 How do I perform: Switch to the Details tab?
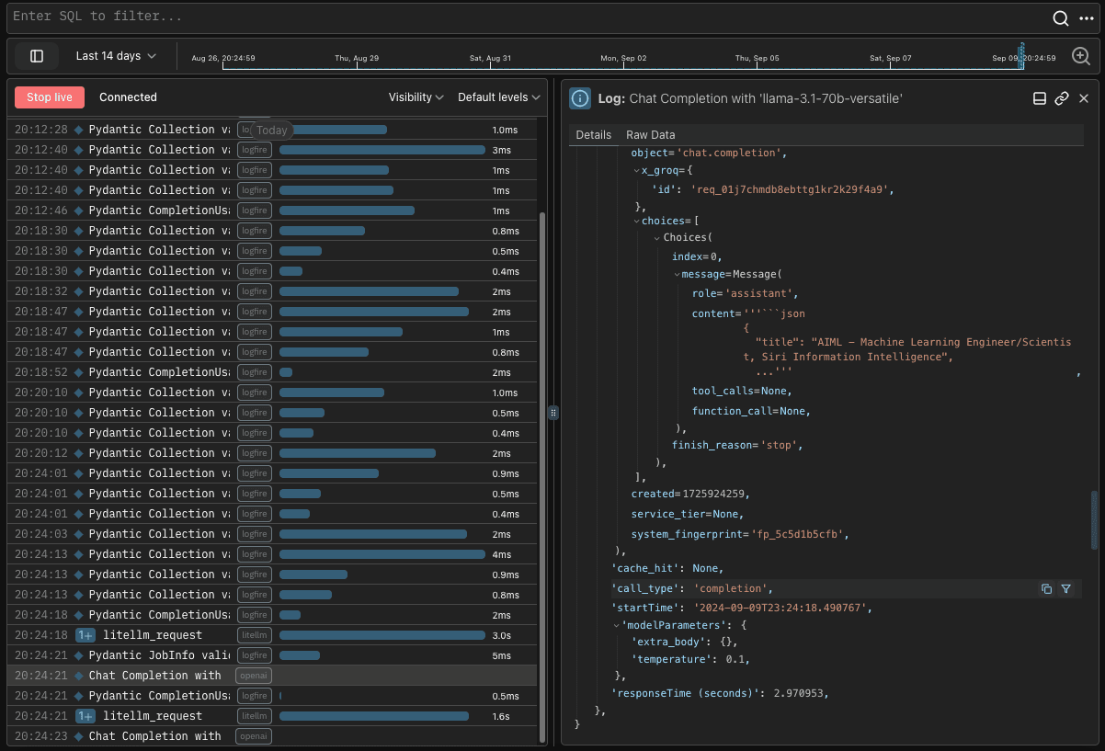(594, 135)
